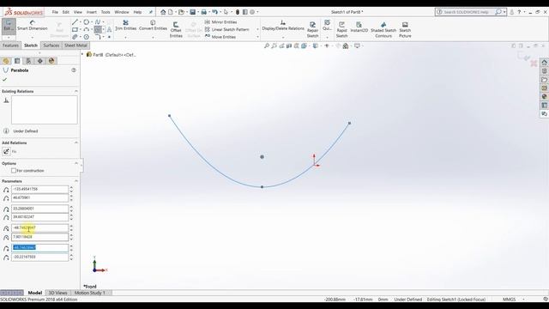Switch to the Surfaces tab
The height and width of the screenshot is (309, 549).
(51, 45)
